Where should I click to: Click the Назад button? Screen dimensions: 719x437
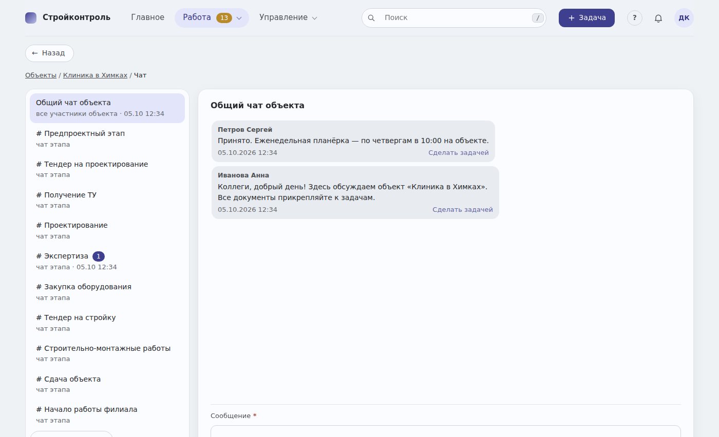tap(49, 53)
